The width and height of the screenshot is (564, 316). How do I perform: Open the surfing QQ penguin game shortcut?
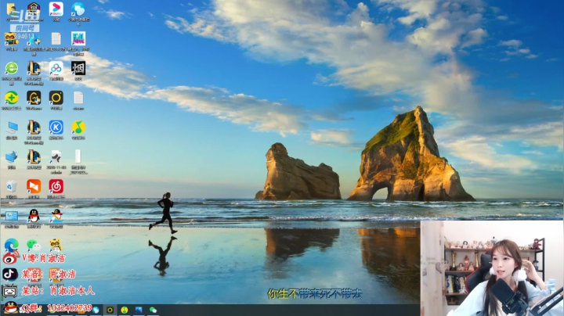[x=56, y=216]
